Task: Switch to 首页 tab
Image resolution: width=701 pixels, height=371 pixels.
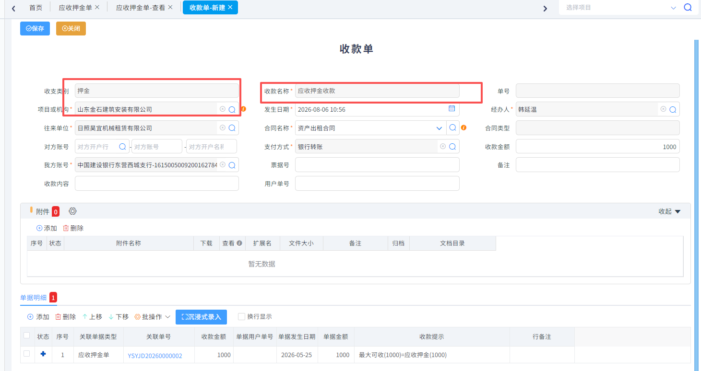Action: coord(36,8)
